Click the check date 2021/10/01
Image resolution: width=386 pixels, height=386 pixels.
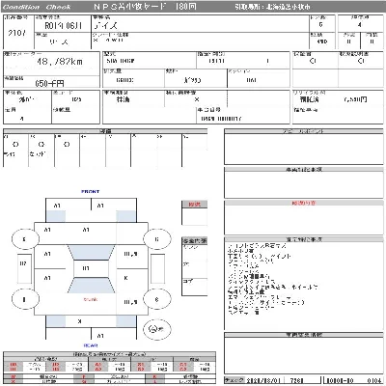263,381
